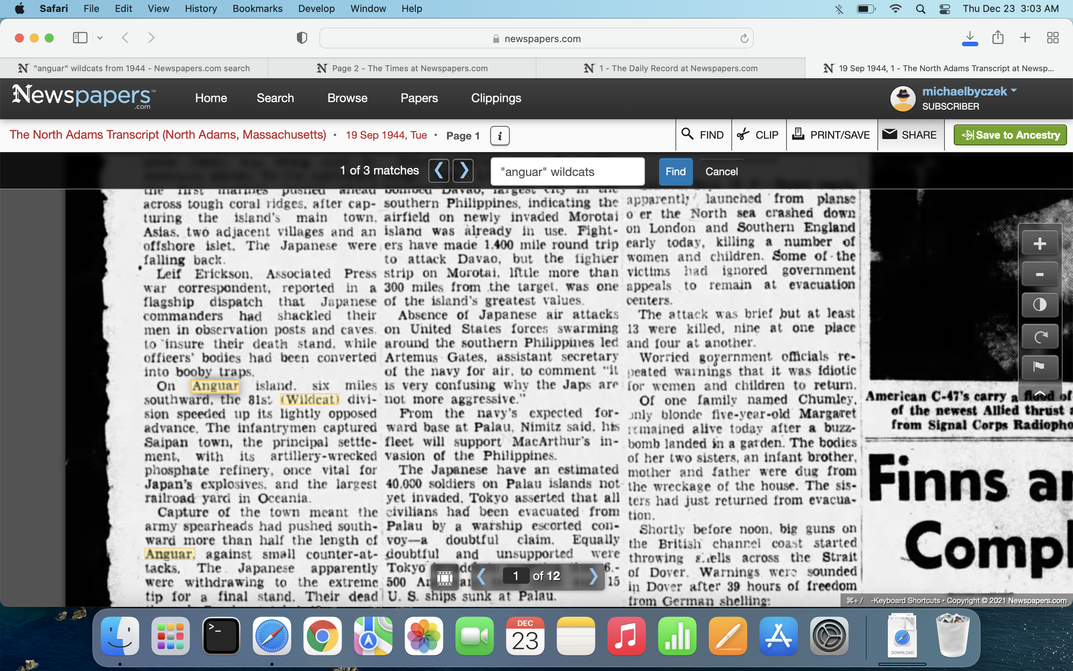The image size is (1073, 671).
Task: Open sidebar options dropdown arrow
Action: click(100, 38)
